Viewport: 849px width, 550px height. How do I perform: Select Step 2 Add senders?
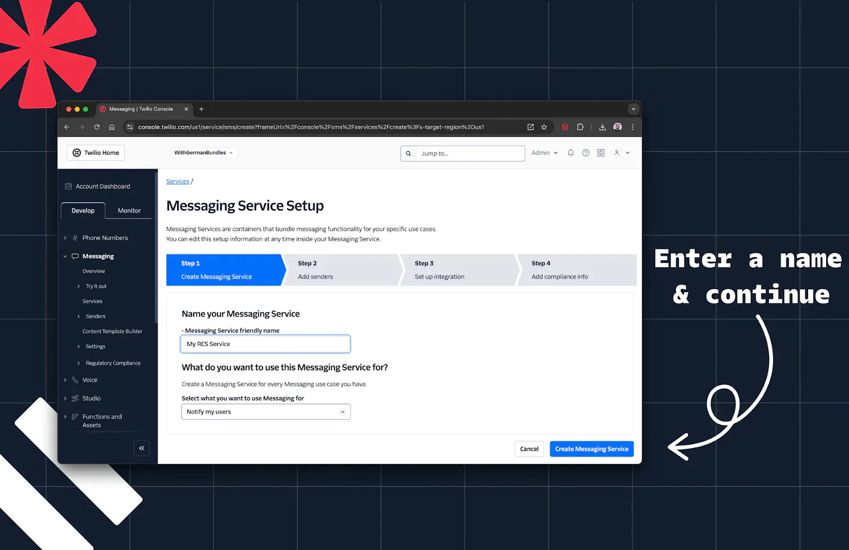tap(342, 270)
